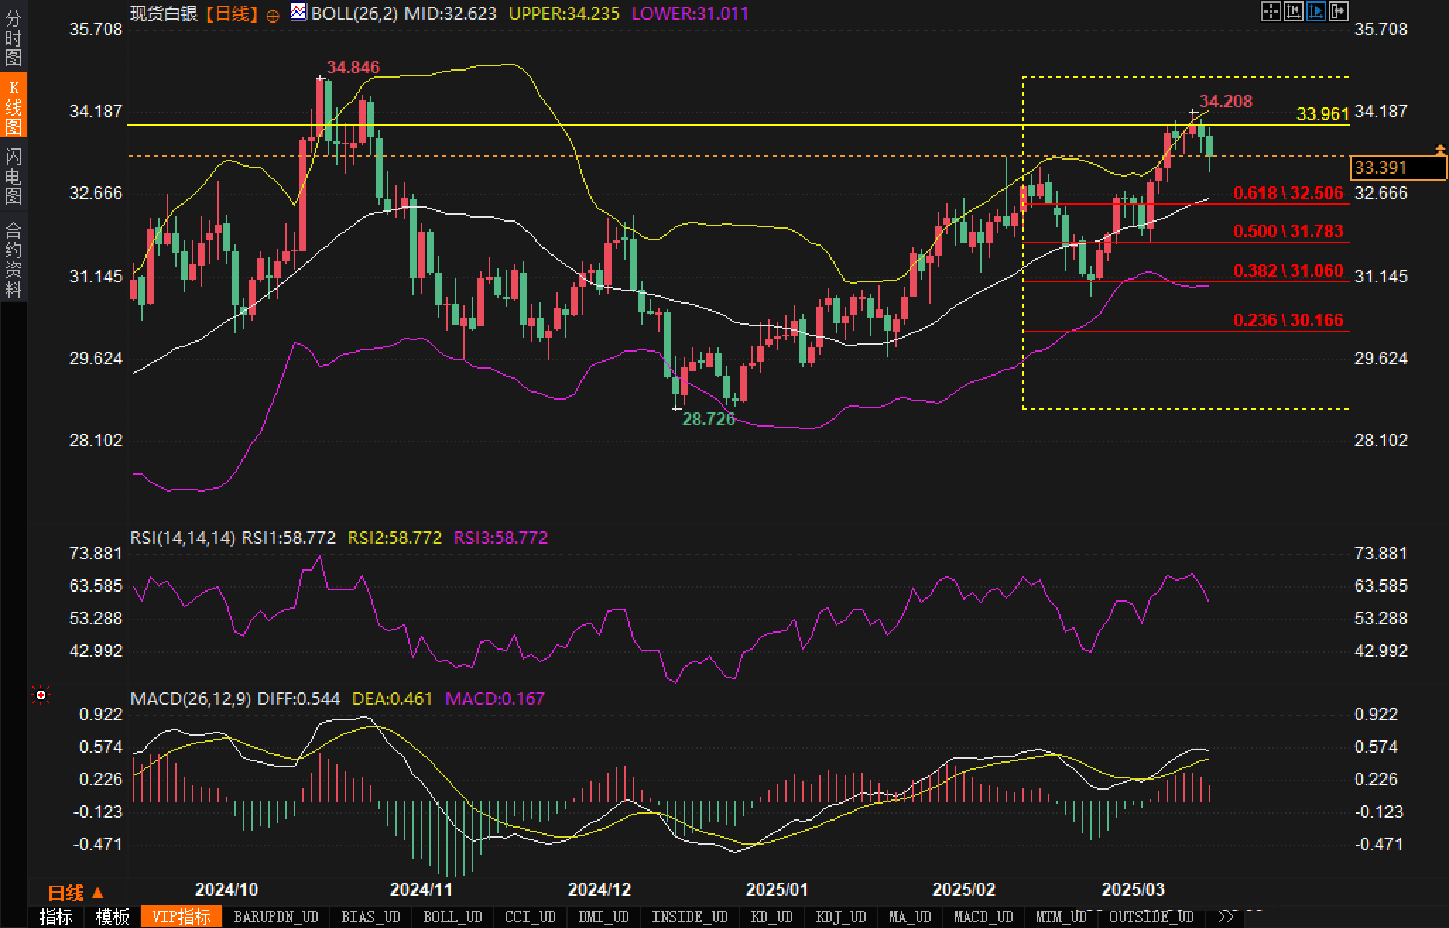The height and width of the screenshot is (928, 1449).
Task: Click the LOWER:31.011 value
Action: [x=690, y=13]
